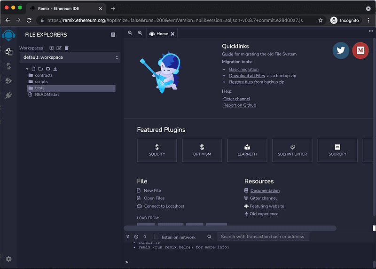The width and height of the screenshot is (376, 269).
Task: Rename the workspace with edit icon
Action: click(x=59, y=48)
